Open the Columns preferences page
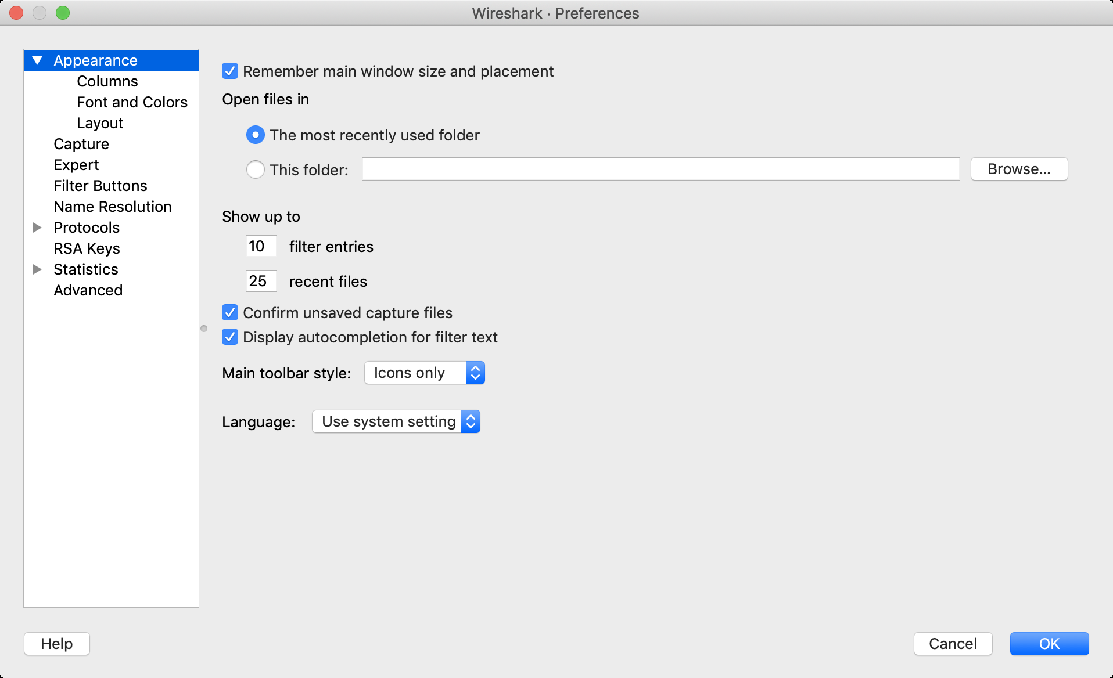Screen dimensions: 1113x678 (107, 81)
